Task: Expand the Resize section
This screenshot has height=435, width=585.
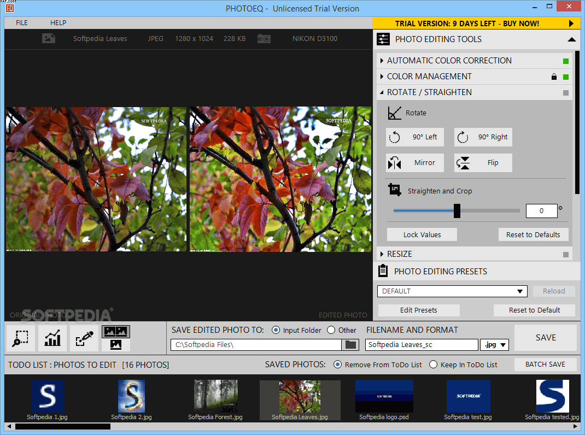Action: [x=381, y=254]
